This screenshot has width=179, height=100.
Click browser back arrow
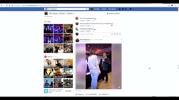pos(2,5)
